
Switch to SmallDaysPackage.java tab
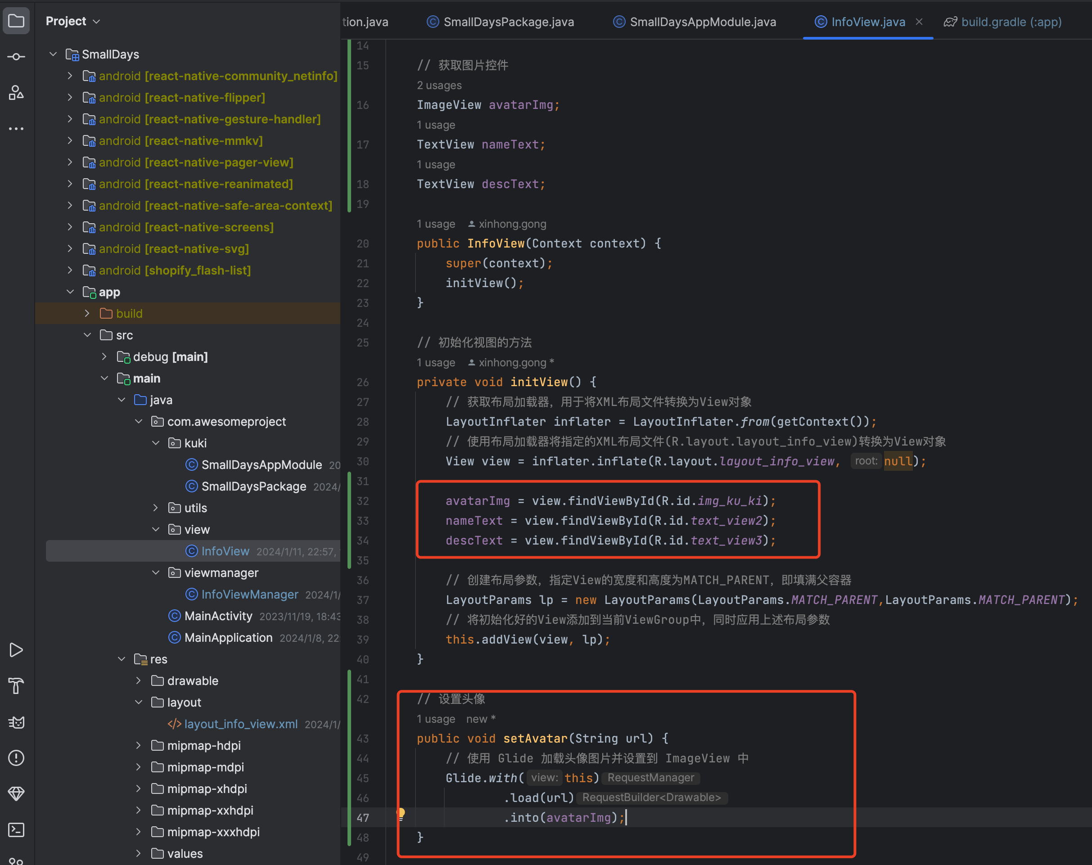tap(501, 22)
